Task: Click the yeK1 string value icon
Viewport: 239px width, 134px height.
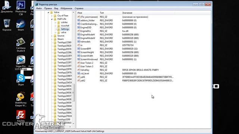Action: click(x=79, y=77)
